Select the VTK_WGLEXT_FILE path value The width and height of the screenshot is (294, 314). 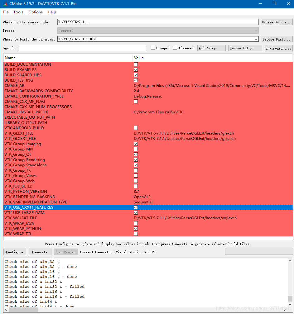coord(185,218)
